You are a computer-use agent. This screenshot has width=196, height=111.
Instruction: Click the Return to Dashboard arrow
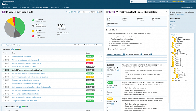2,1
